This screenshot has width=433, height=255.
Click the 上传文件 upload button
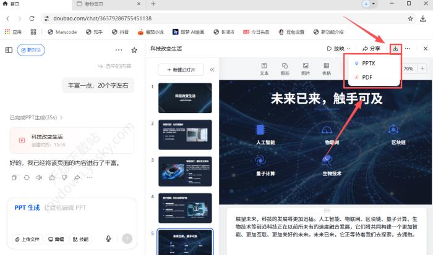pyautogui.click(x=27, y=239)
